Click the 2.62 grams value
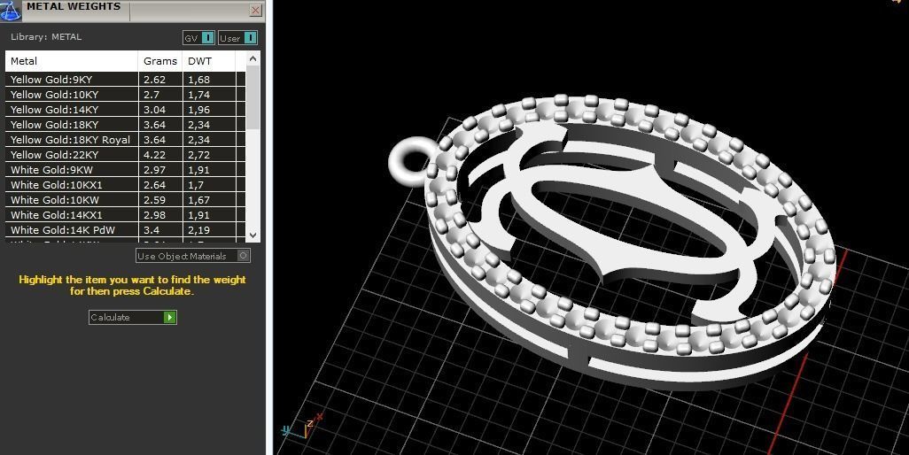The height and width of the screenshot is (455, 909). [154, 80]
